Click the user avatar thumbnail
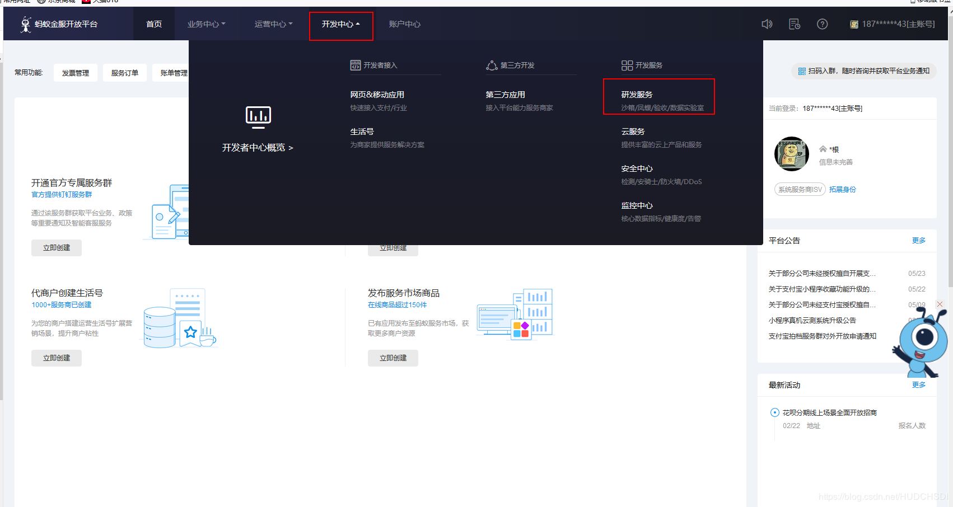 pos(791,154)
